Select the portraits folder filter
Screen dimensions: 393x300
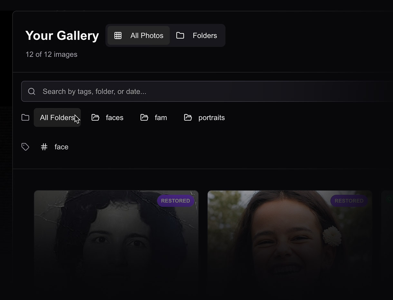211,117
